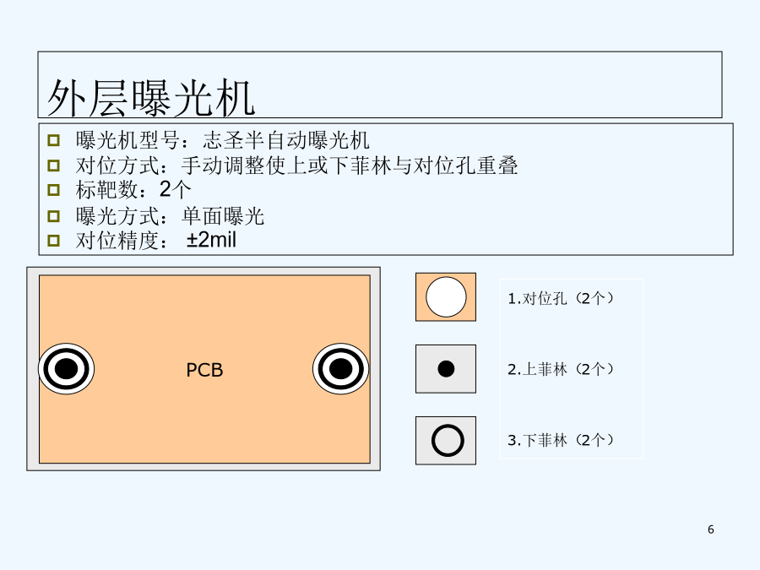Click the bullet before 标靶数
This screenshot has height=570, width=760.
[54, 189]
